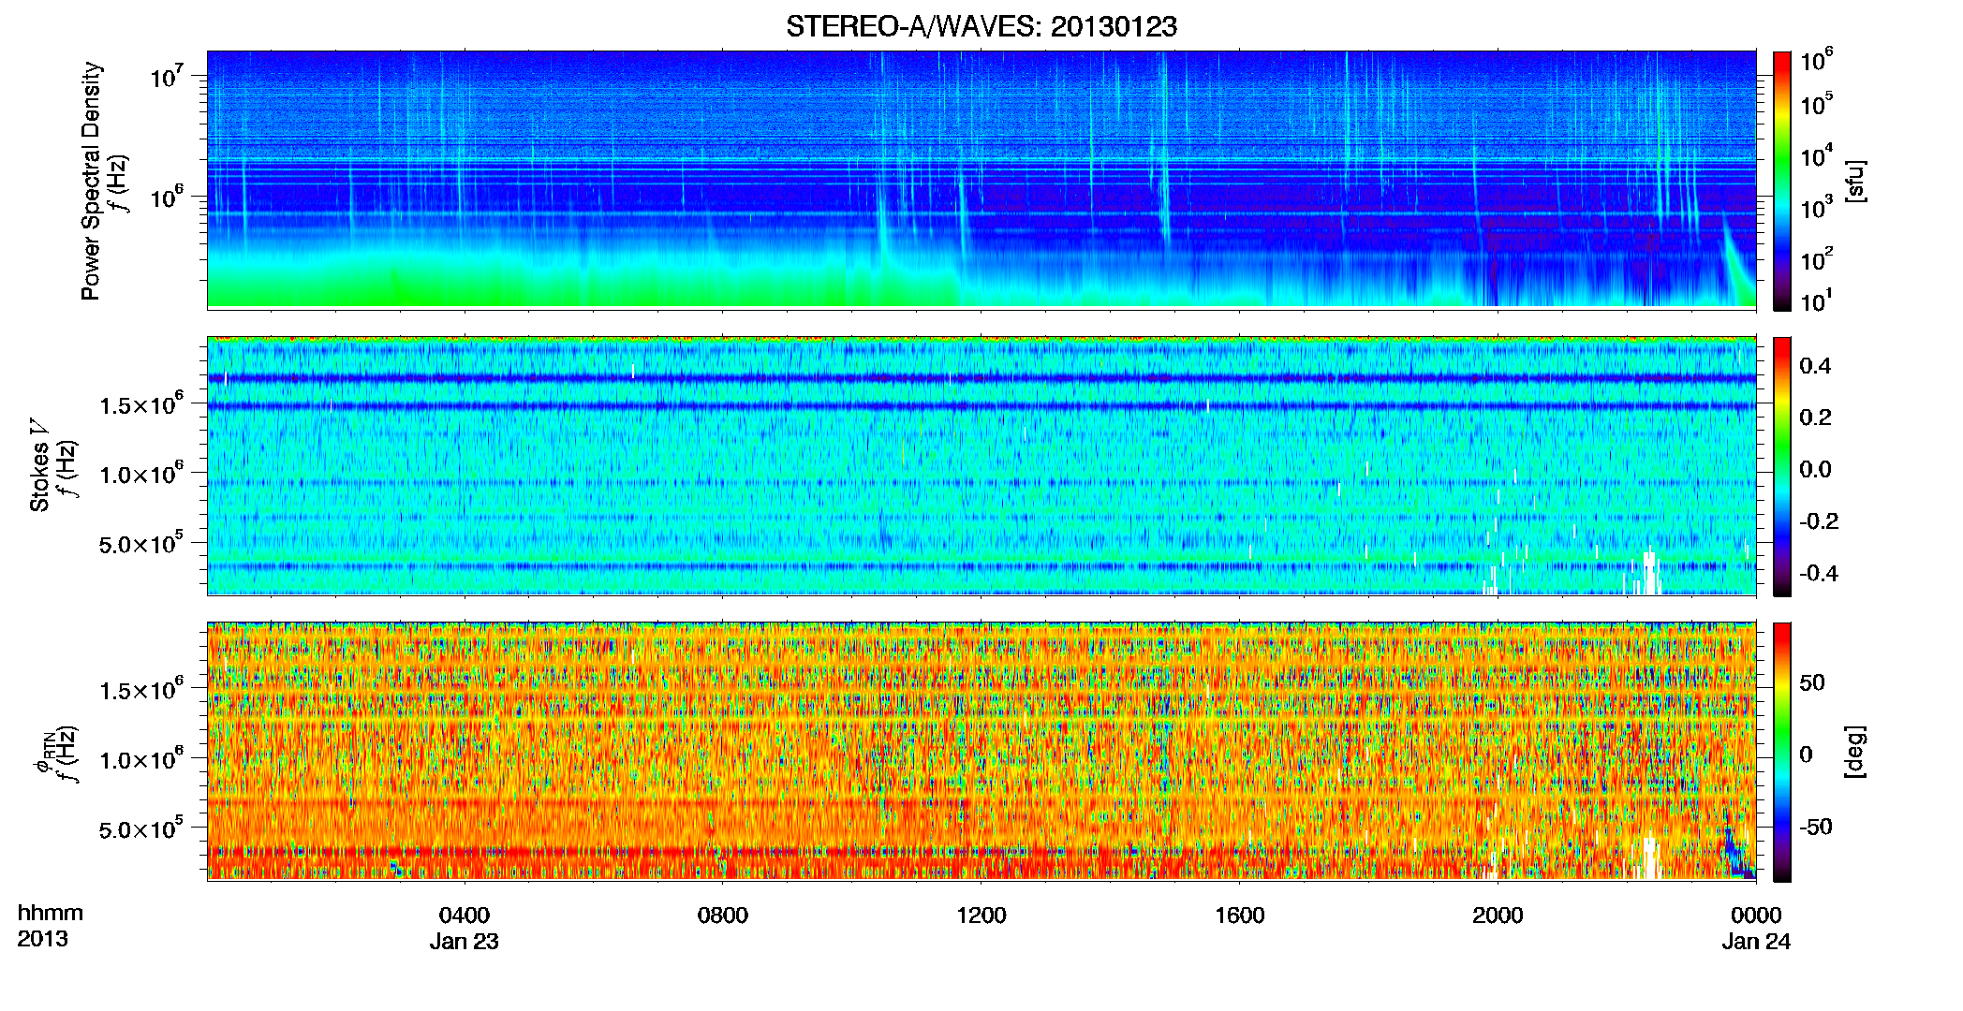Click the 0400 Jan 23 time label
Image resolution: width=1963 pixels, height=1011 pixels.
(x=464, y=928)
